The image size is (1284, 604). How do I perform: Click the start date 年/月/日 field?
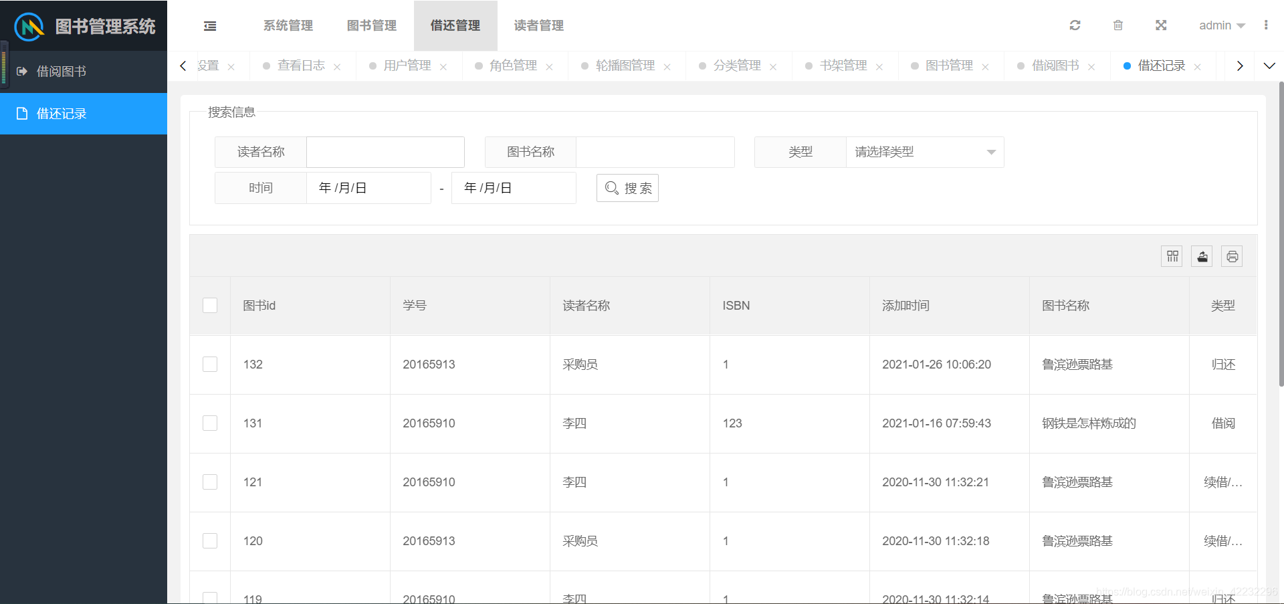tap(368, 188)
